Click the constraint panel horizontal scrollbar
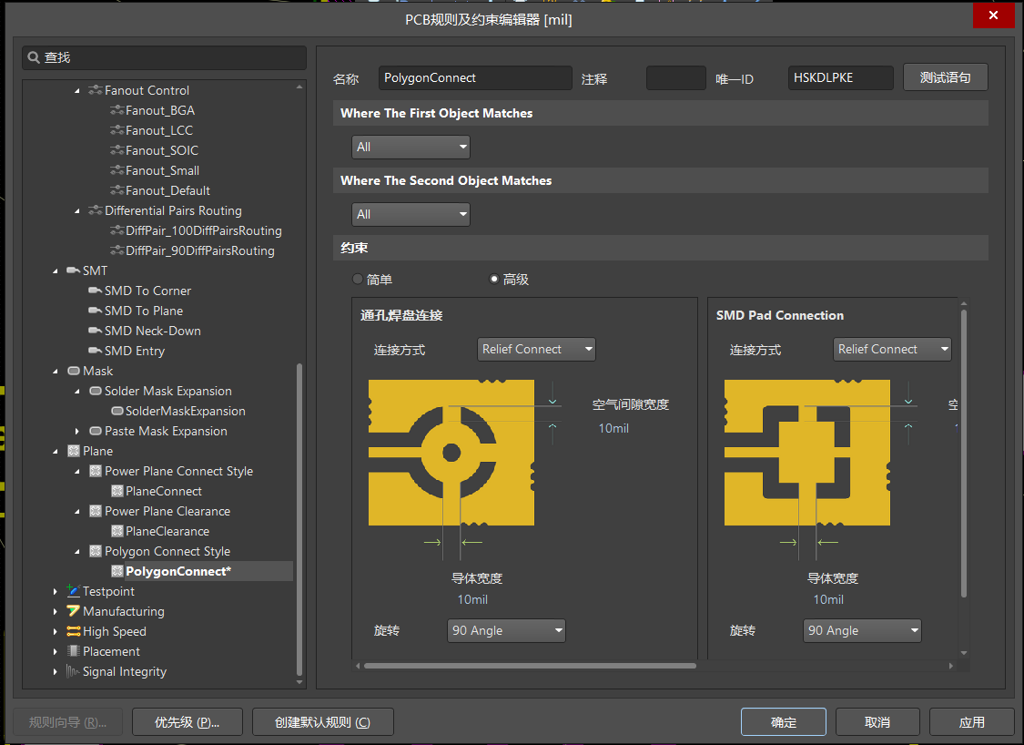The width and height of the screenshot is (1024, 745). (x=530, y=666)
